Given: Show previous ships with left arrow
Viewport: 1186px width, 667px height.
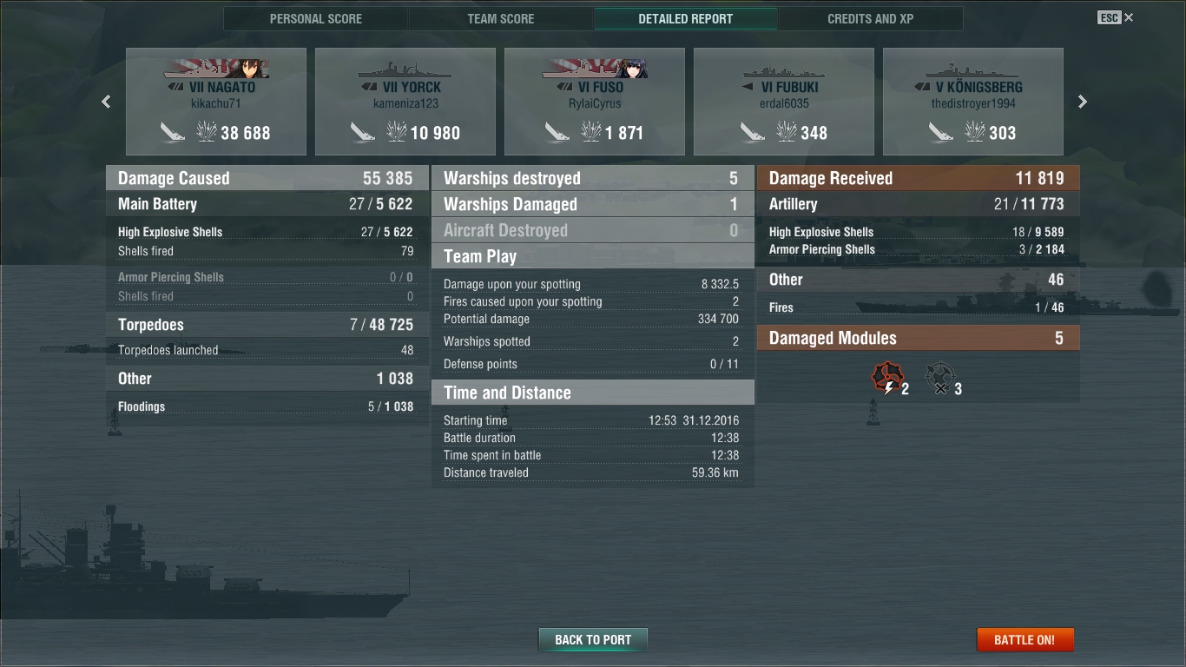Looking at the screenshot, I should click(x=106, y=102).
